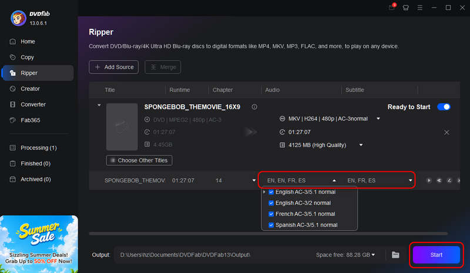Show the Archived (0) list

pyautogui.click(x=35, y=179)
